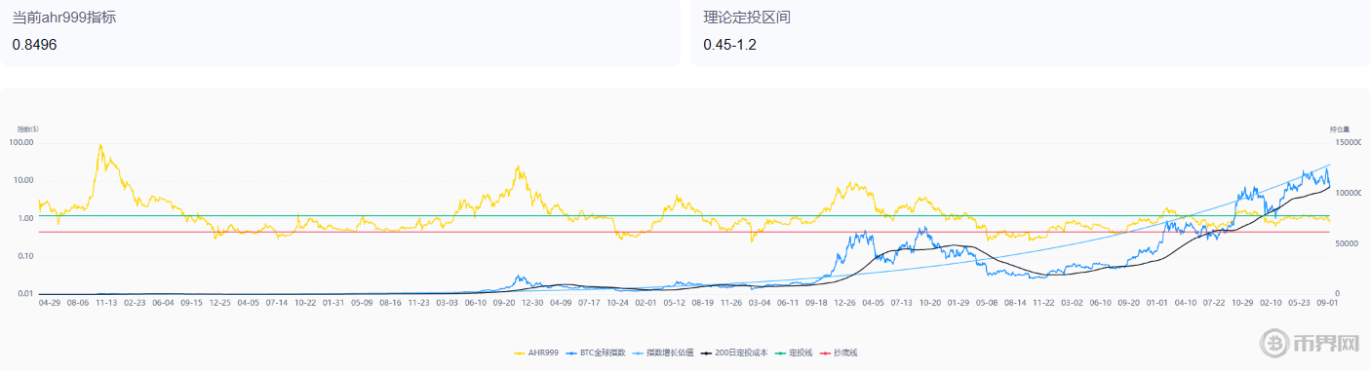Select the 0.45-1.2 theoretical range value

coord(729,45)
